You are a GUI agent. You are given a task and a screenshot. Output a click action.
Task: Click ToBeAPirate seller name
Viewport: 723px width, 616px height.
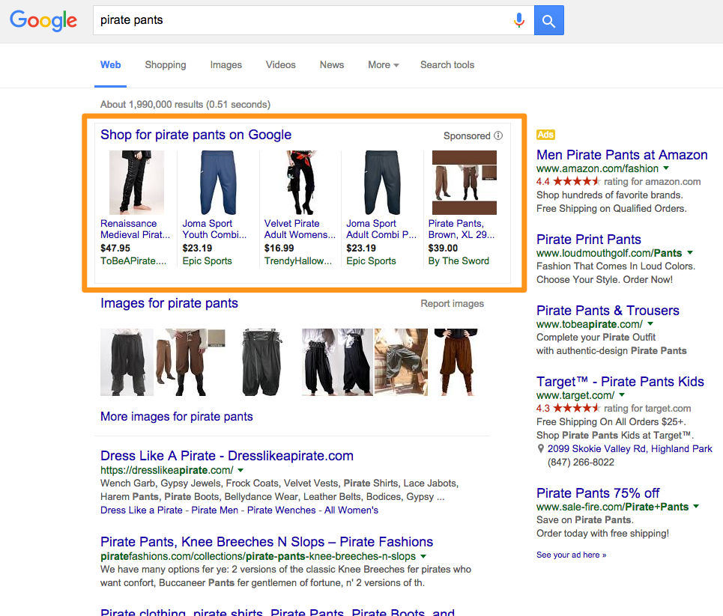pyautogui.click(x=133, y=260)
